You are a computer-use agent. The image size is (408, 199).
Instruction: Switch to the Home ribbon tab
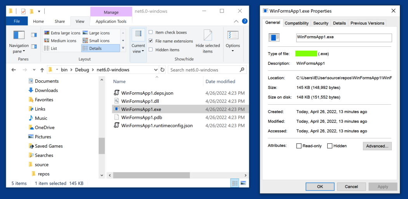(x=38, y=21)
